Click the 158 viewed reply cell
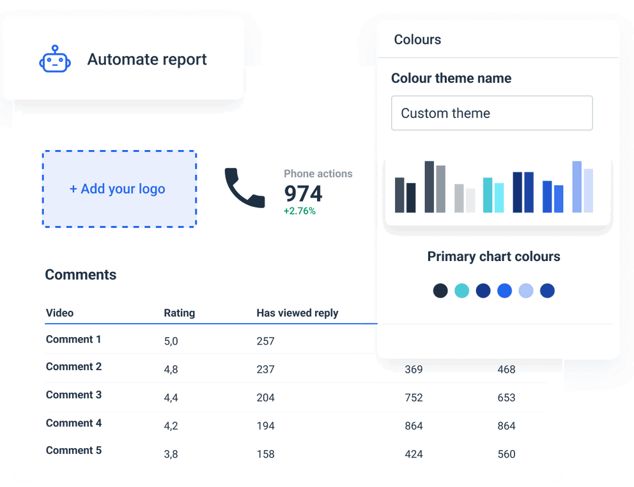 pyautogui.click(x=265, y=454)
